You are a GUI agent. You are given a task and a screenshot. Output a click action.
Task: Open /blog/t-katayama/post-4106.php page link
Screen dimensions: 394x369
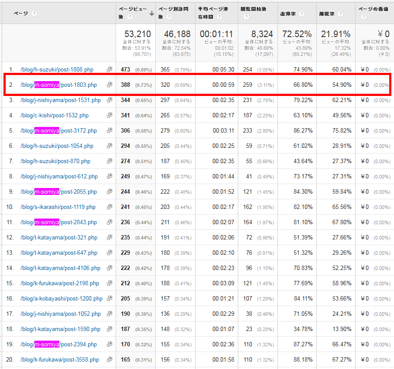[x=60, y=268]
